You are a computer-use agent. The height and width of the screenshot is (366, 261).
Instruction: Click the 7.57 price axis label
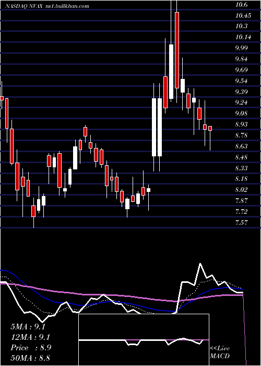pos(242,223)
